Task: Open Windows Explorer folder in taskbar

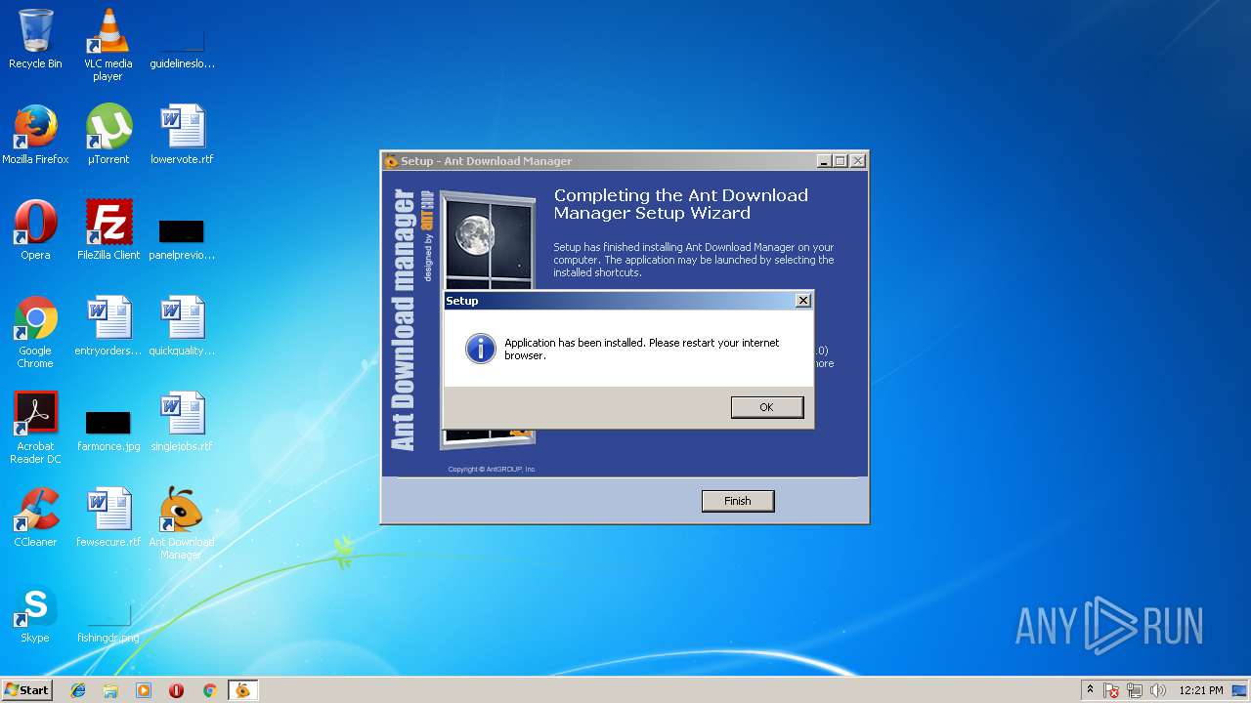Action: point(110,690)
